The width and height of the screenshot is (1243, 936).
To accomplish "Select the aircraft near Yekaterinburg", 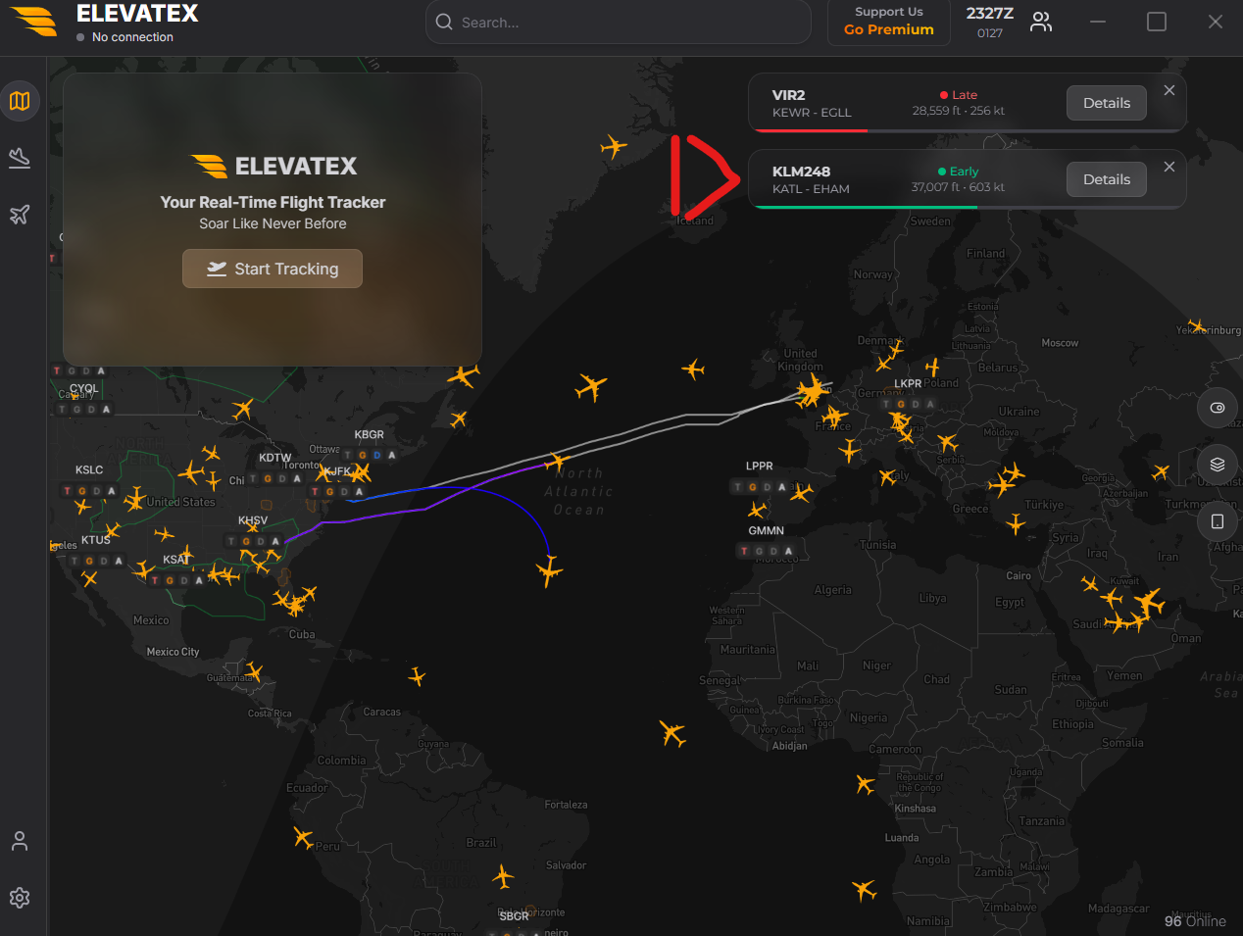I will (x=1196, y=325).
